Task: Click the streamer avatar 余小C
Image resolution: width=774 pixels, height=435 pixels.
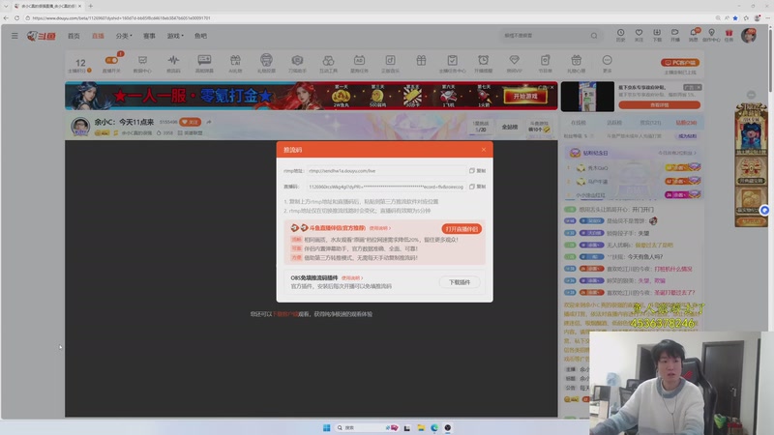Action: tap(79, 127)
